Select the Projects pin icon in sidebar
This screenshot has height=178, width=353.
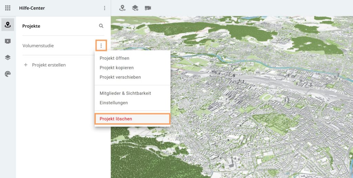(8, 24)
